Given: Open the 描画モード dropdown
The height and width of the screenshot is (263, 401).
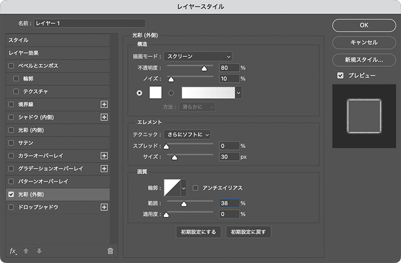Looking at the screenshot, I should pos(198,56).
